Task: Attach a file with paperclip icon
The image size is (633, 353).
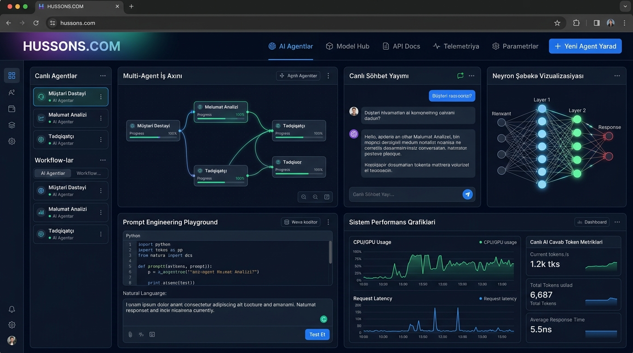Action: pyautogui.click(x=130, y=335)
